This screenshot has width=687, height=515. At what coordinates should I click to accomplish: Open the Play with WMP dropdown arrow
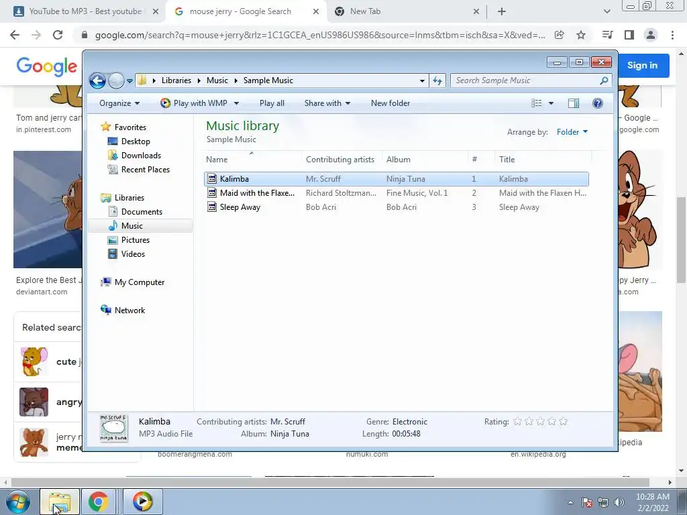pos(236,103)
